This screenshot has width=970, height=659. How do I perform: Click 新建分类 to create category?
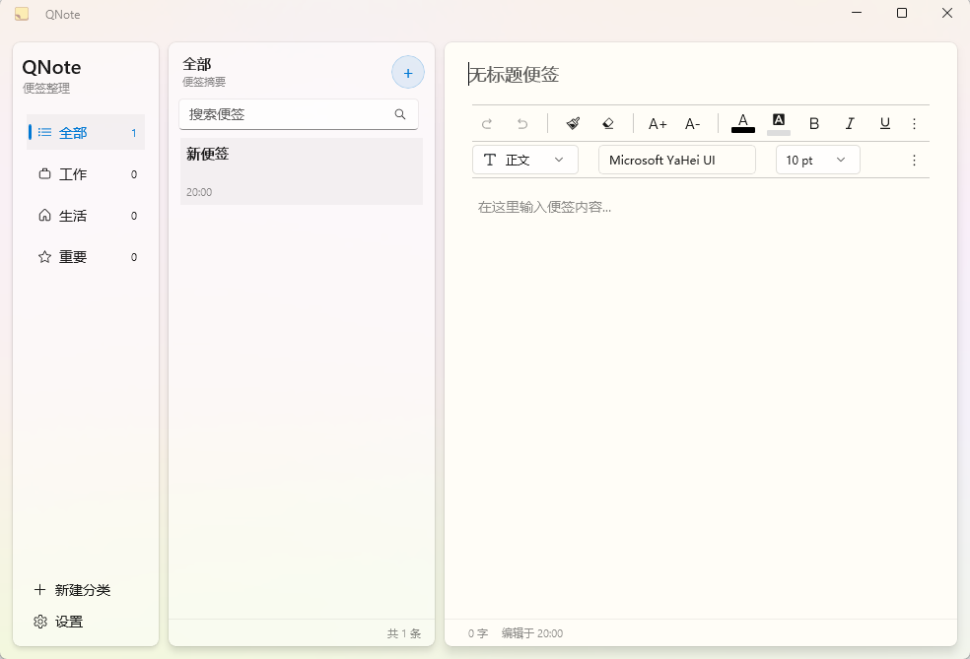[72, 590]
